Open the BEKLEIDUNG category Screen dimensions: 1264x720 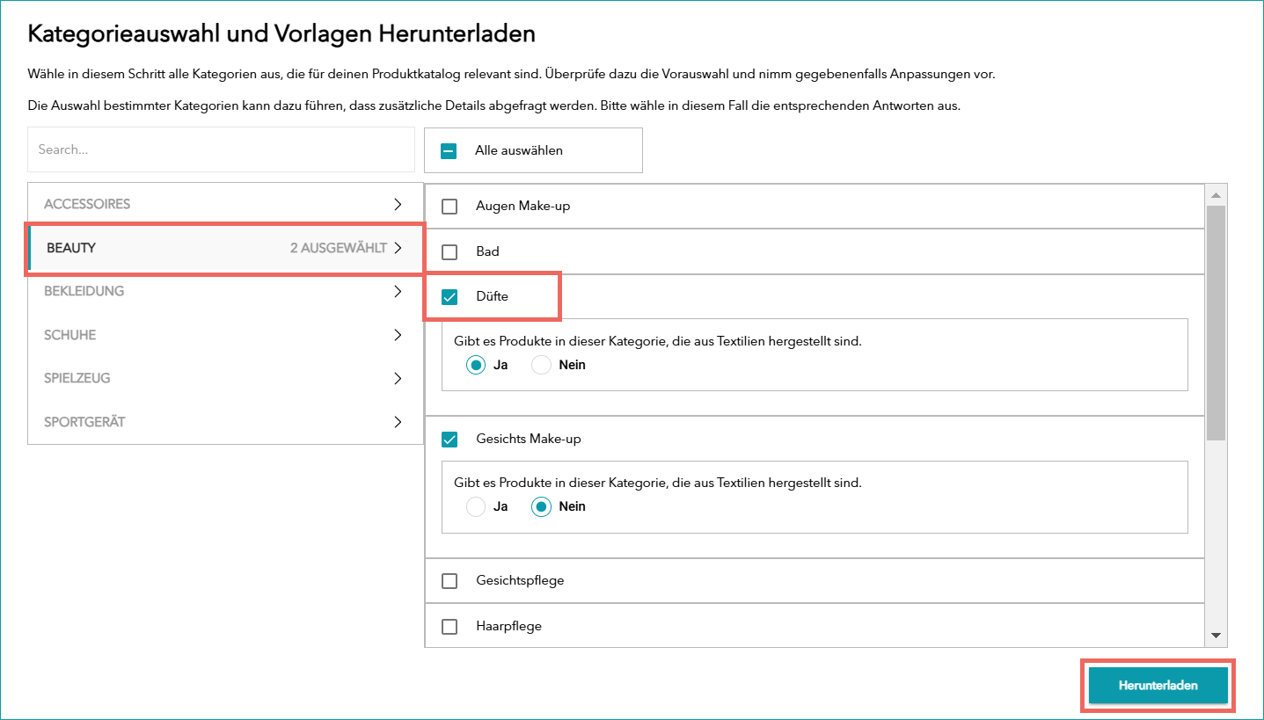click(225, 291)
